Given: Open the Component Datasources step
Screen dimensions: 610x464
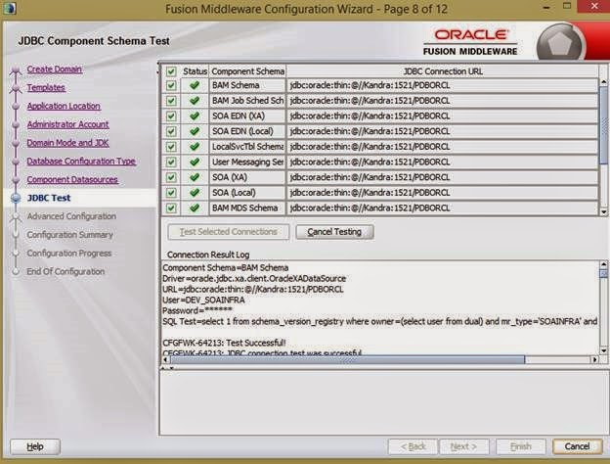Looking at the screenshot, I should (72, 179).
